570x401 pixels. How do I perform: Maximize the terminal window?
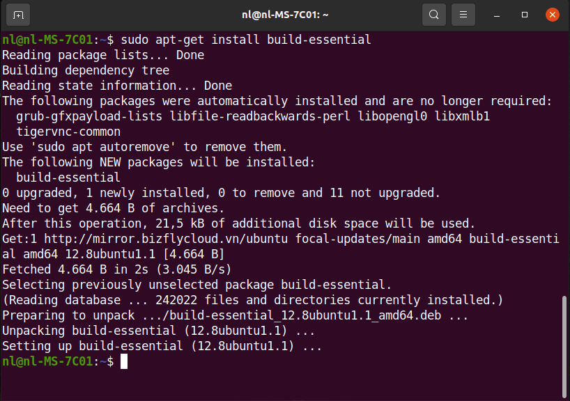525,15
